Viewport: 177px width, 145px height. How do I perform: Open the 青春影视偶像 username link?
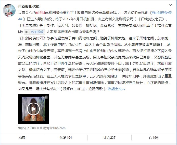(29, 6)
